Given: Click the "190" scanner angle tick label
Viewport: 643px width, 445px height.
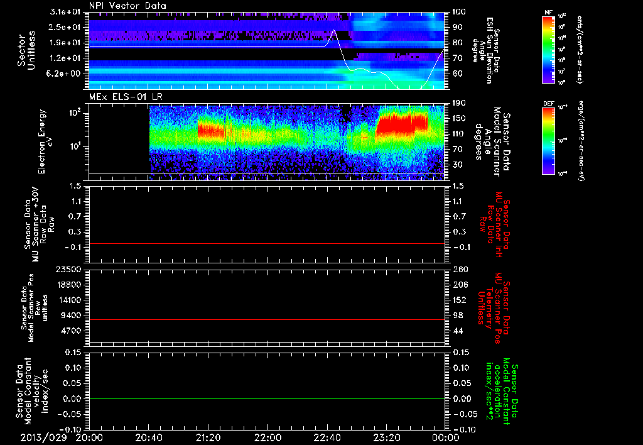Looking at the screenshot, I should coord(459,102).
